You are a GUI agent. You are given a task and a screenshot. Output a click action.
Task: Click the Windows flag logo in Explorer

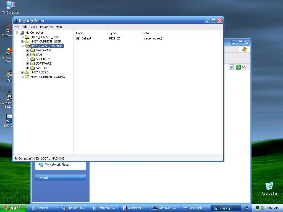point(245,49)
